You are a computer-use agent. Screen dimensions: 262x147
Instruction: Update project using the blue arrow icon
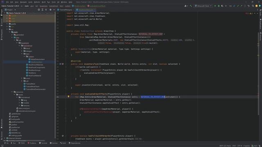click(234, 6)
